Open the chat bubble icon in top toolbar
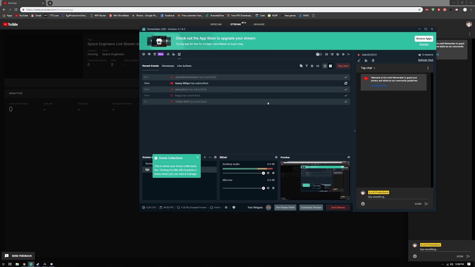This screenshot has width=475, height=267. point(149,54)
